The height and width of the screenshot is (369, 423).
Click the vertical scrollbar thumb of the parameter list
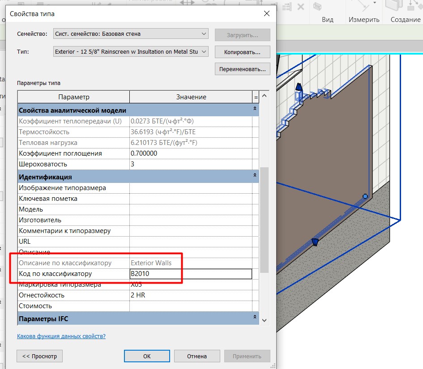coord(265,220)
